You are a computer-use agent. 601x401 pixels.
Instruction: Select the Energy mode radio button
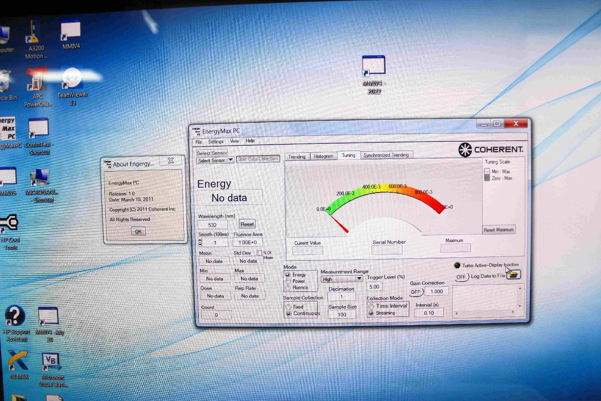click(288, 275)
